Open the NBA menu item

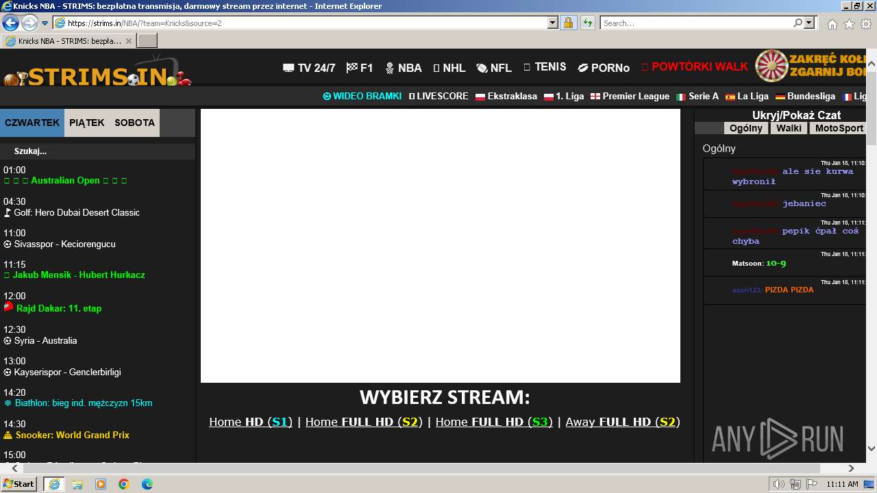(404, 68)
